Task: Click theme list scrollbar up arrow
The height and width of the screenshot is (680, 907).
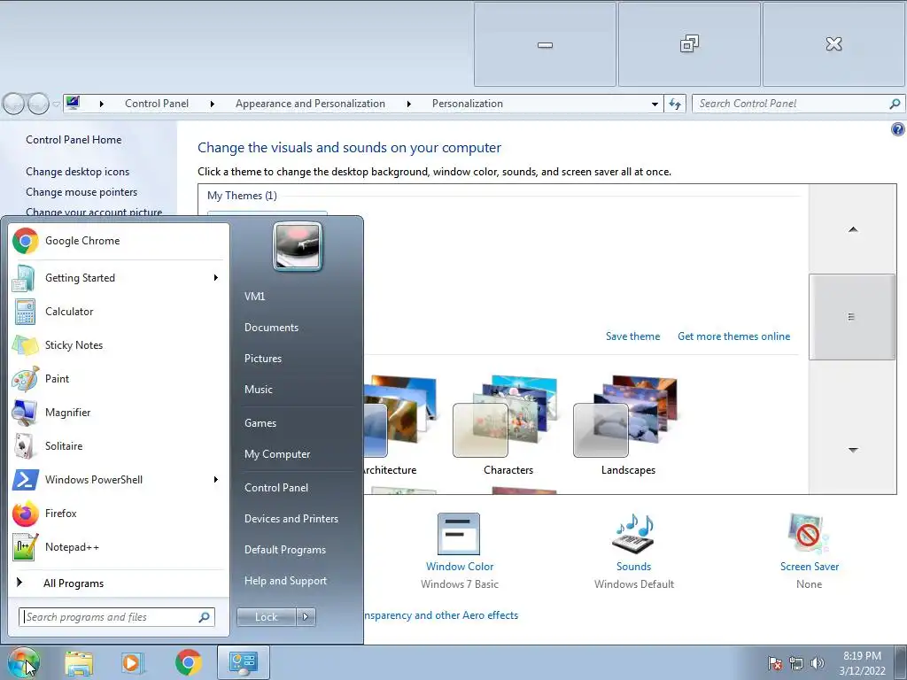Action: (853, 229)
